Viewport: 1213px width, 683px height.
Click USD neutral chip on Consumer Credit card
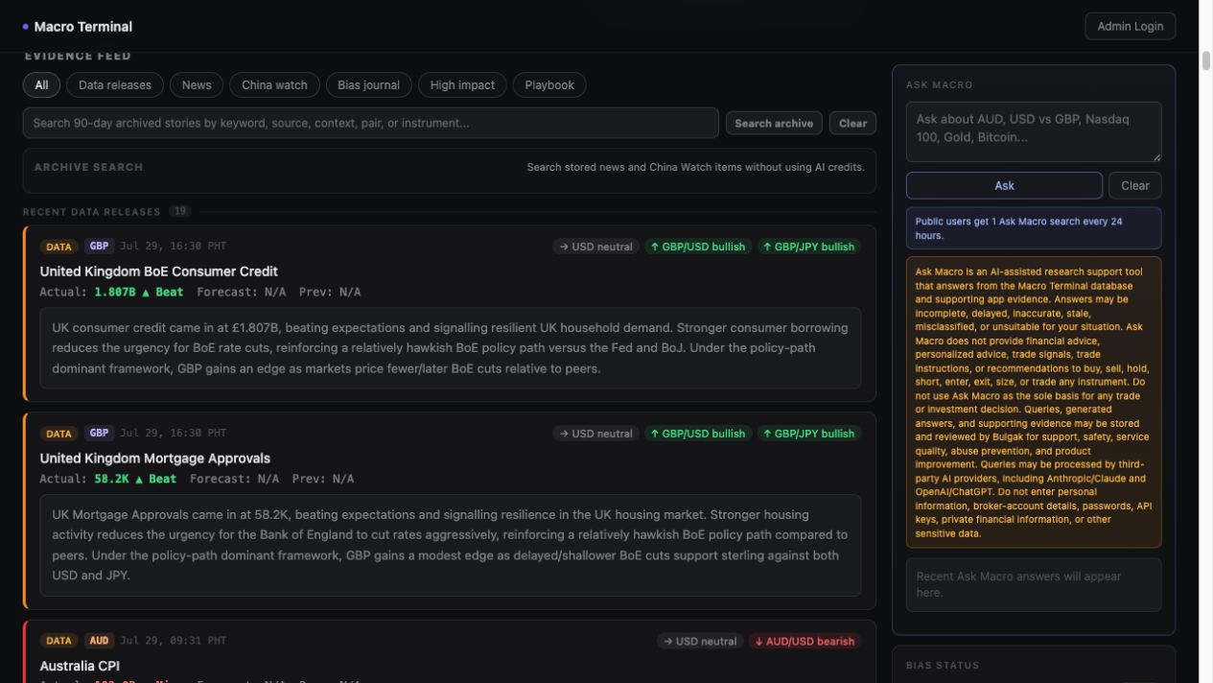(x=595, y=247)
